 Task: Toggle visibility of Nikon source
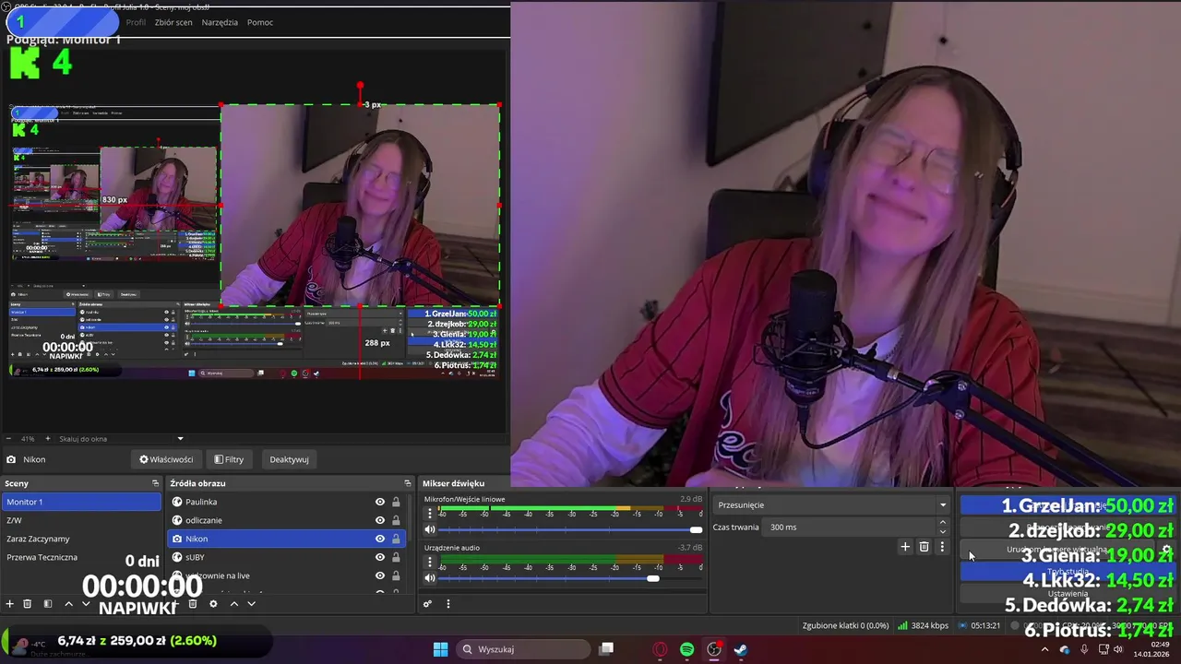(x=379, y=539)
